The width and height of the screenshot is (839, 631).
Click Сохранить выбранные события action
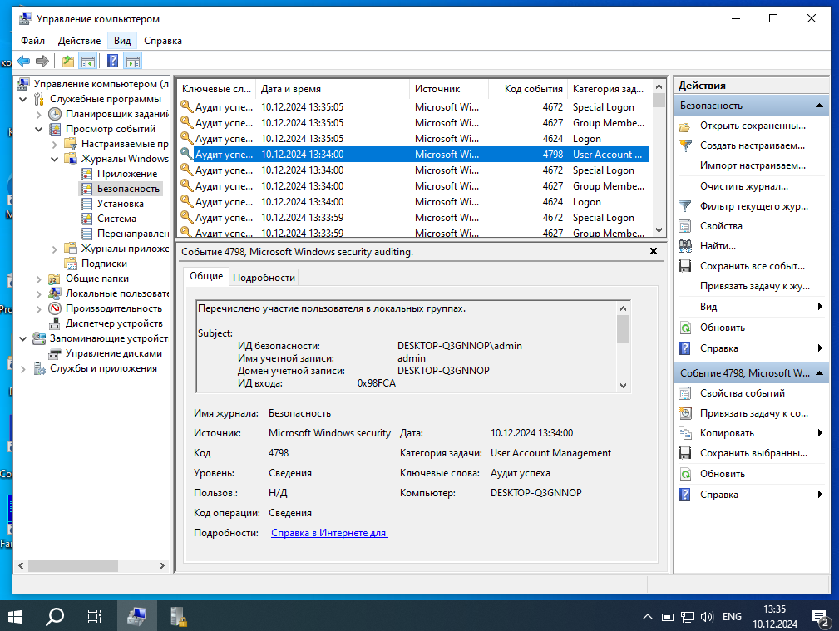pyautogui.click(x=753, y=453)
